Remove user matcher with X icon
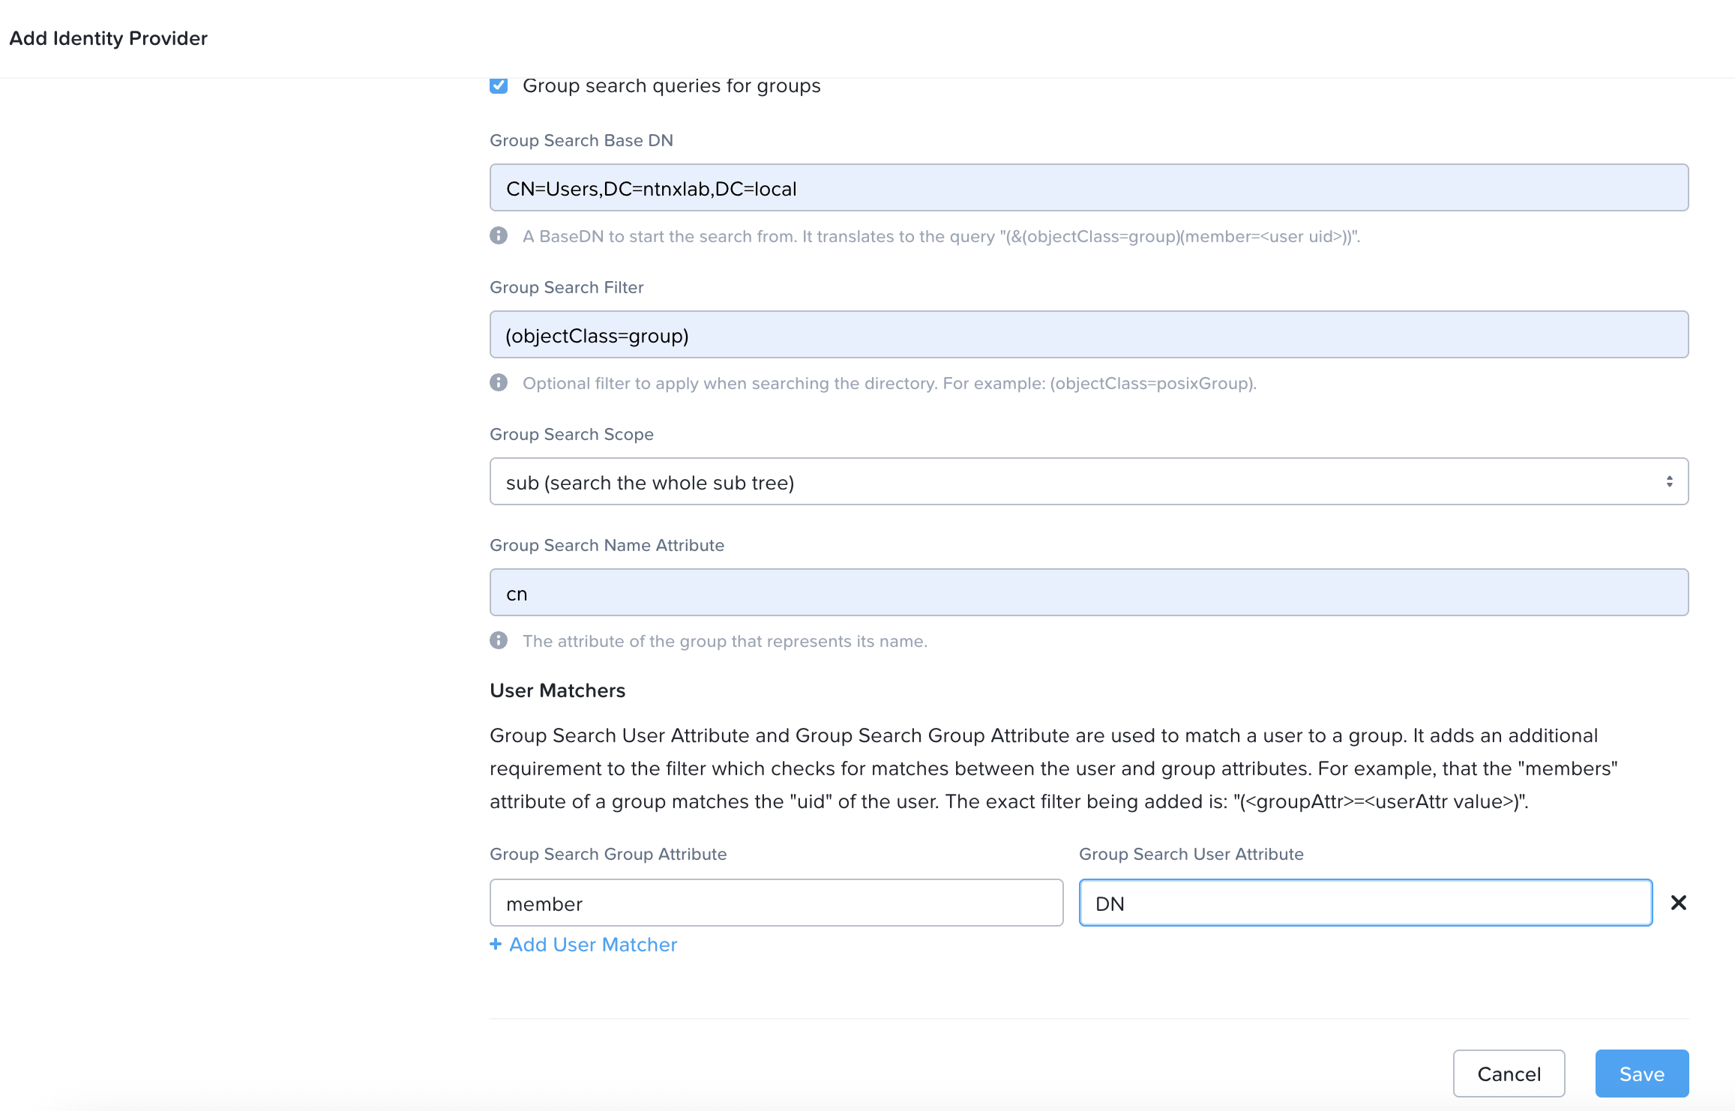Image resolution: width=1735 pixels, height=1111 pixels. (1678, 903)
